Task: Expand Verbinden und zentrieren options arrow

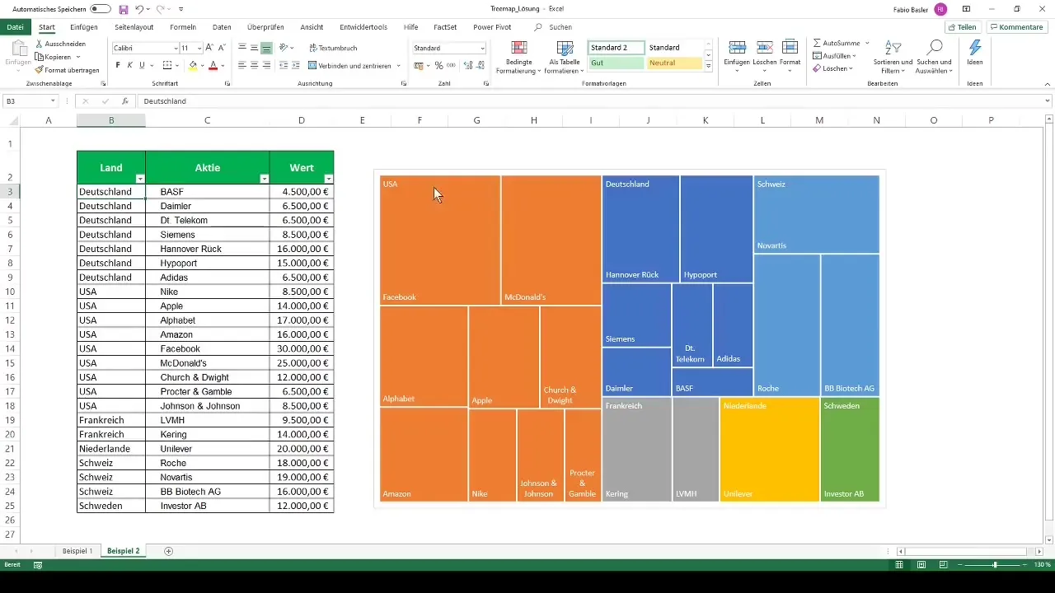Action: [x=399, y=65]
